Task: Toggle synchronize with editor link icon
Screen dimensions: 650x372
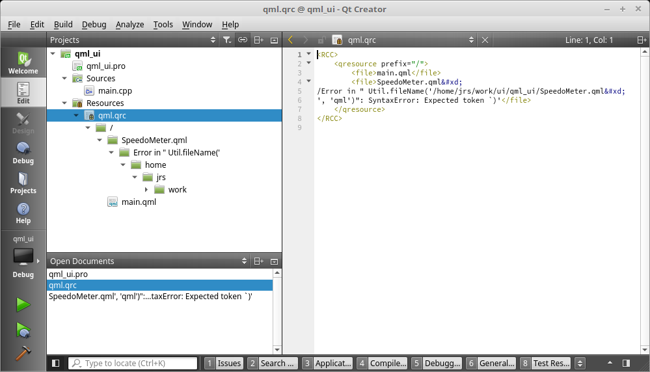Action: click(x=242, y=40)
